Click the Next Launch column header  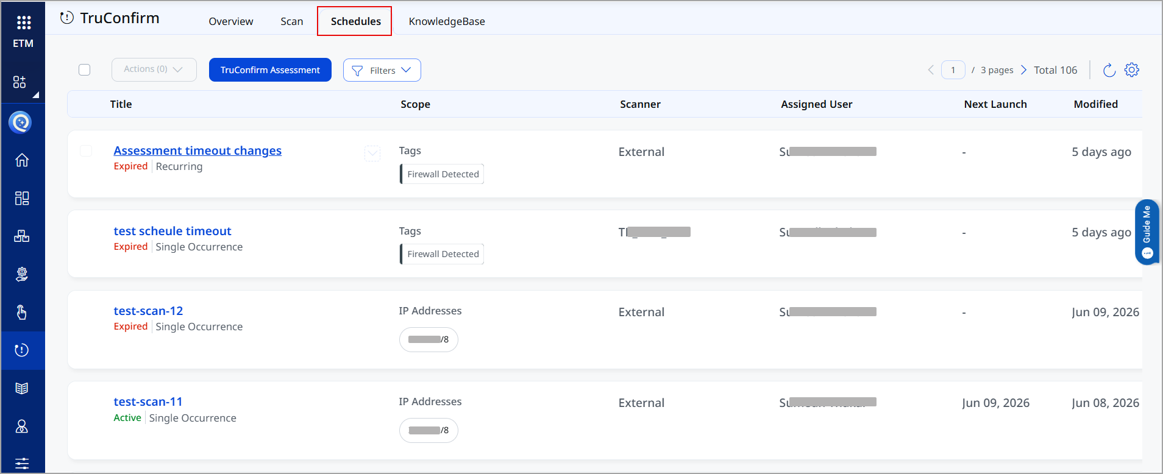pos(995,104)
